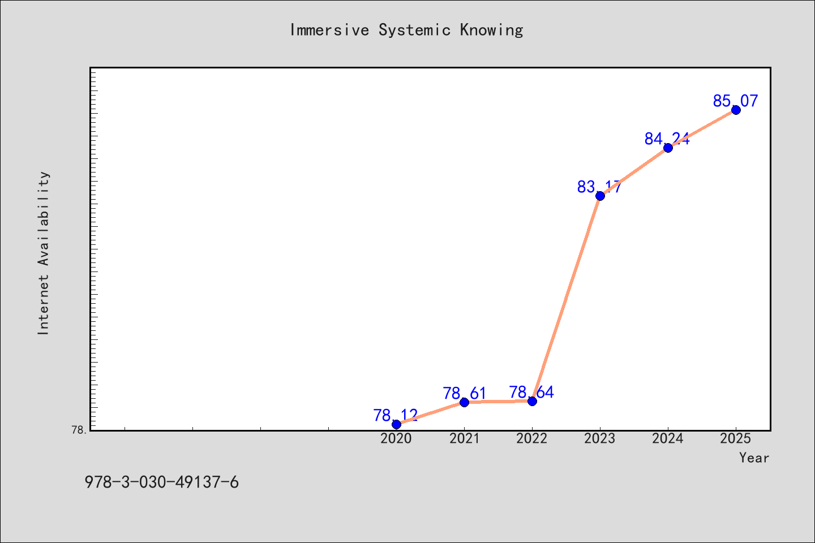Click the data label '84.24'
The width and height of the screenshot is (815, 543).
(x=667, y=139)
